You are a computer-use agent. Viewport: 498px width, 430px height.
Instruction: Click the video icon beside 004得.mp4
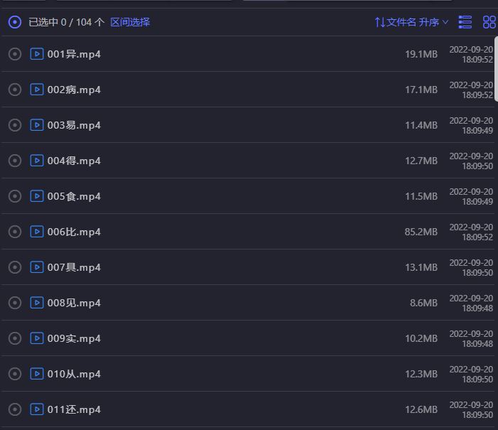[x=37, y=161]
